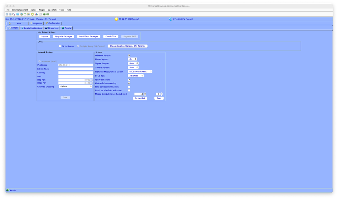Click the IP Address field
This screenshot has width=338, height=199.
click(75, 65)
